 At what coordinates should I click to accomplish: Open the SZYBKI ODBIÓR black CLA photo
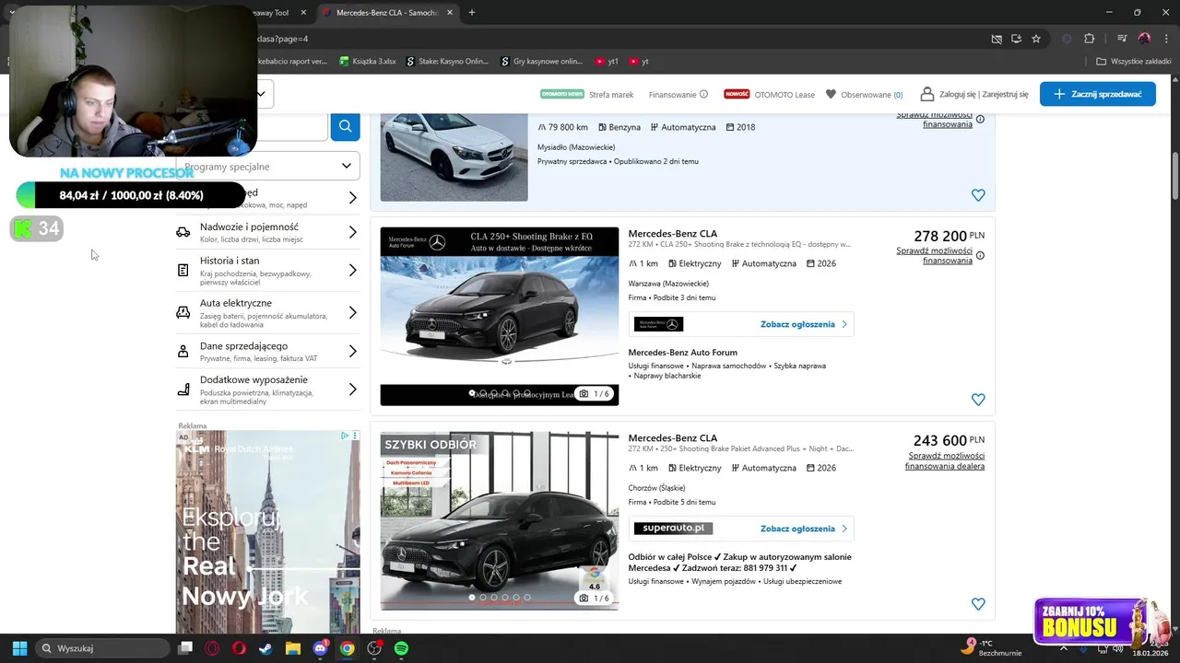(x=499, y=520)
